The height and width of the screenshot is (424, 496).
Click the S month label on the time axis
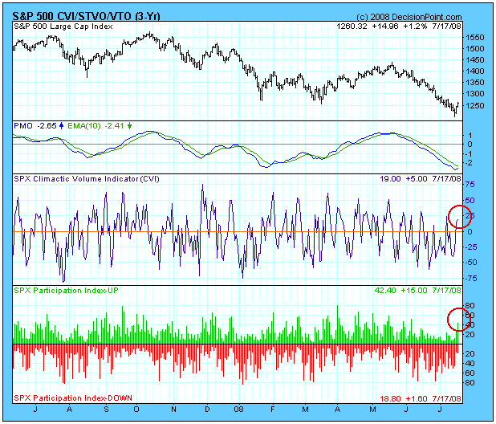106,410
